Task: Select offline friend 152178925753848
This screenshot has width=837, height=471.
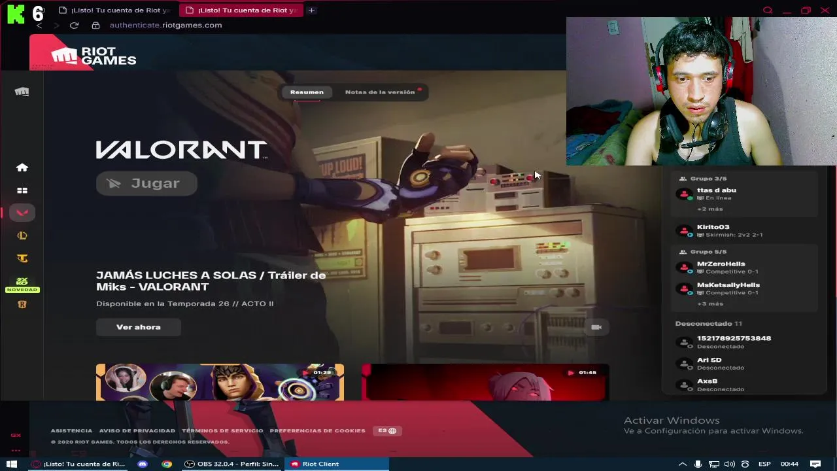Action: coord(745,342)
